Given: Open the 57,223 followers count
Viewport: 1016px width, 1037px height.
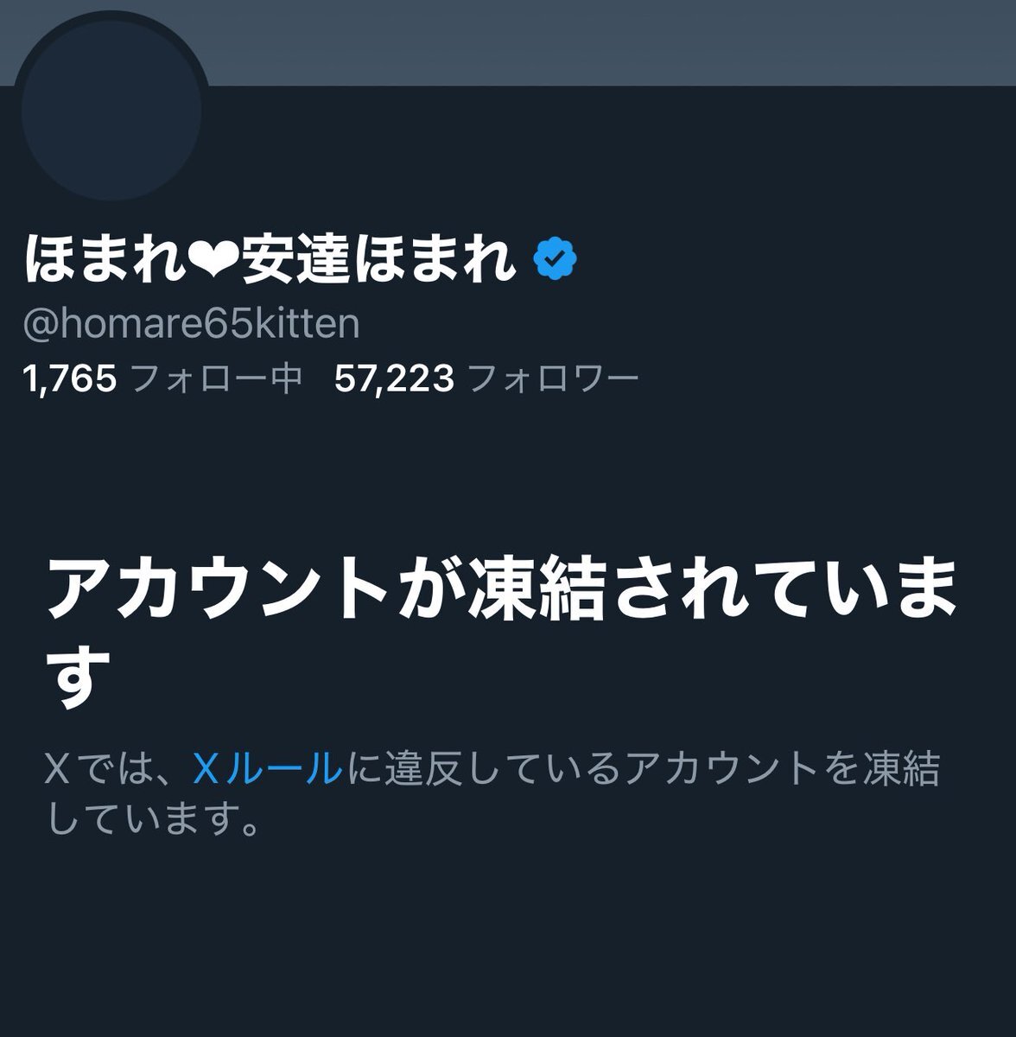Looking at the screenshot, I should 393,379.
